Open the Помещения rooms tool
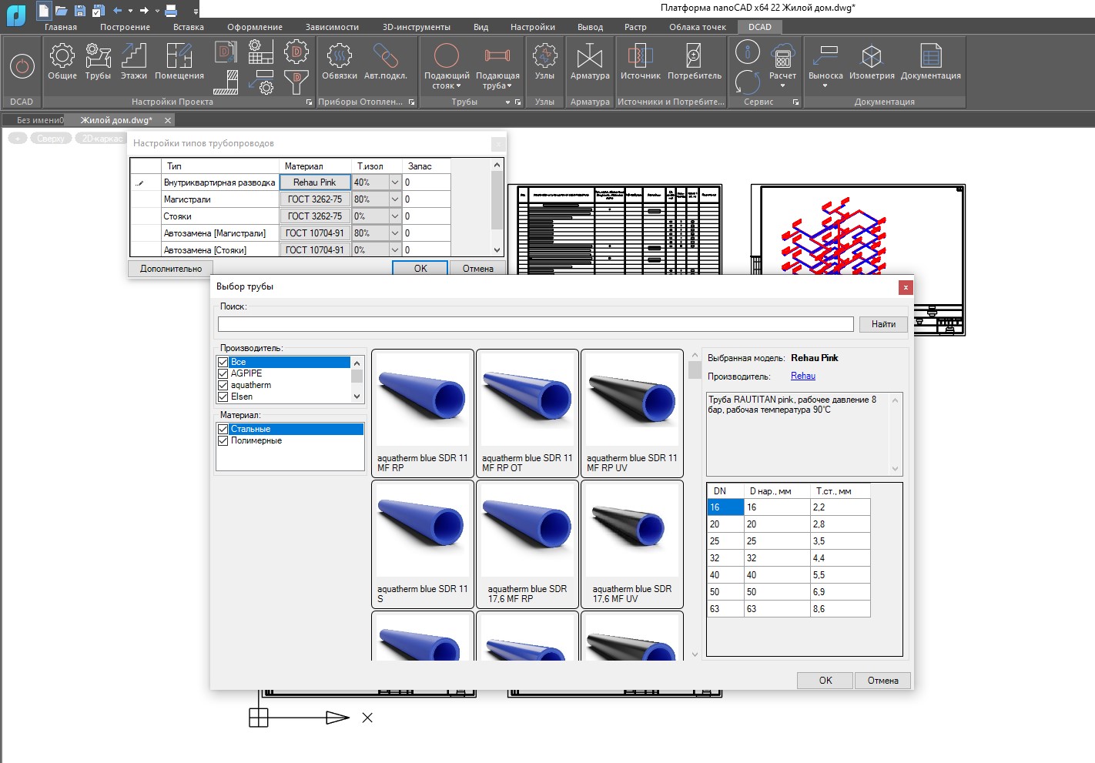The image size is (1095, 763). click(x=179, y=61)
